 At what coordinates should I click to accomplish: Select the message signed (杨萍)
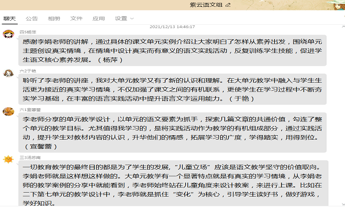pos(172,51)
